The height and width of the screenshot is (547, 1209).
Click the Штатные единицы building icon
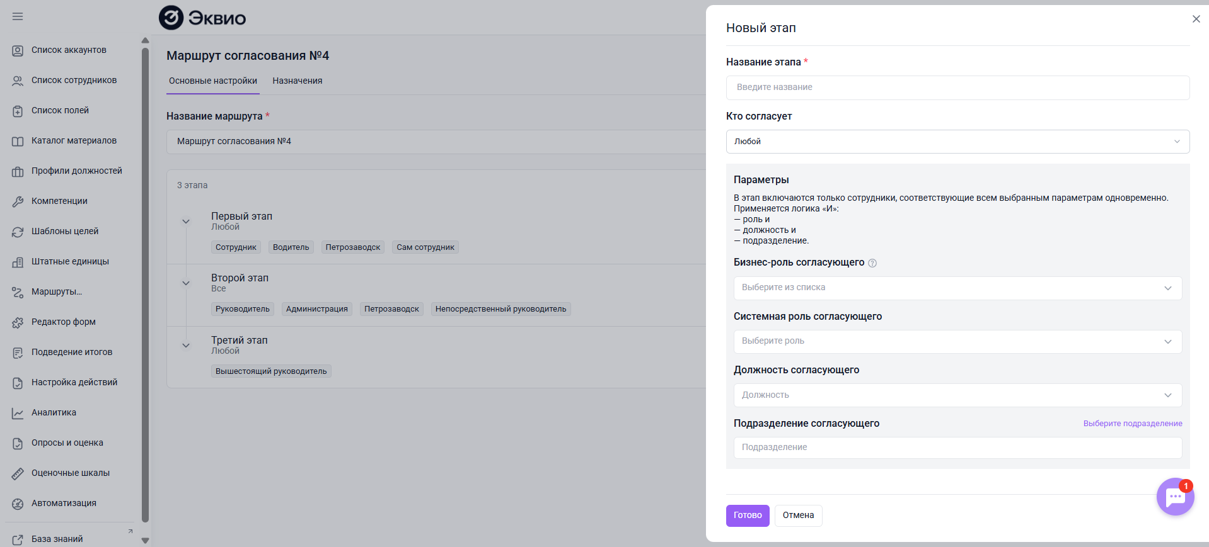(x=18, y=262)
